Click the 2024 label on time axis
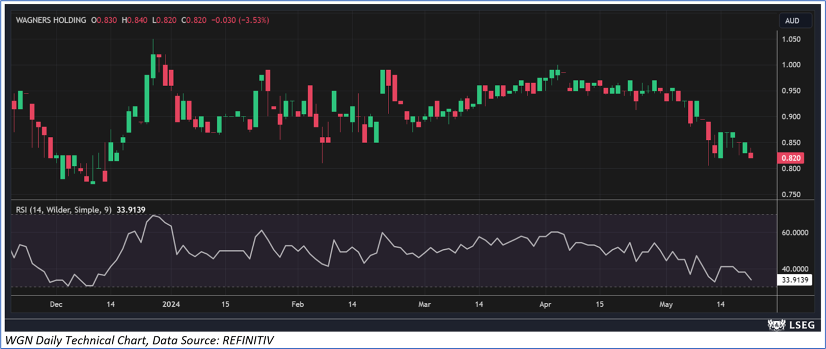Viewport: 826px width, 349px height. click(171, 305)
